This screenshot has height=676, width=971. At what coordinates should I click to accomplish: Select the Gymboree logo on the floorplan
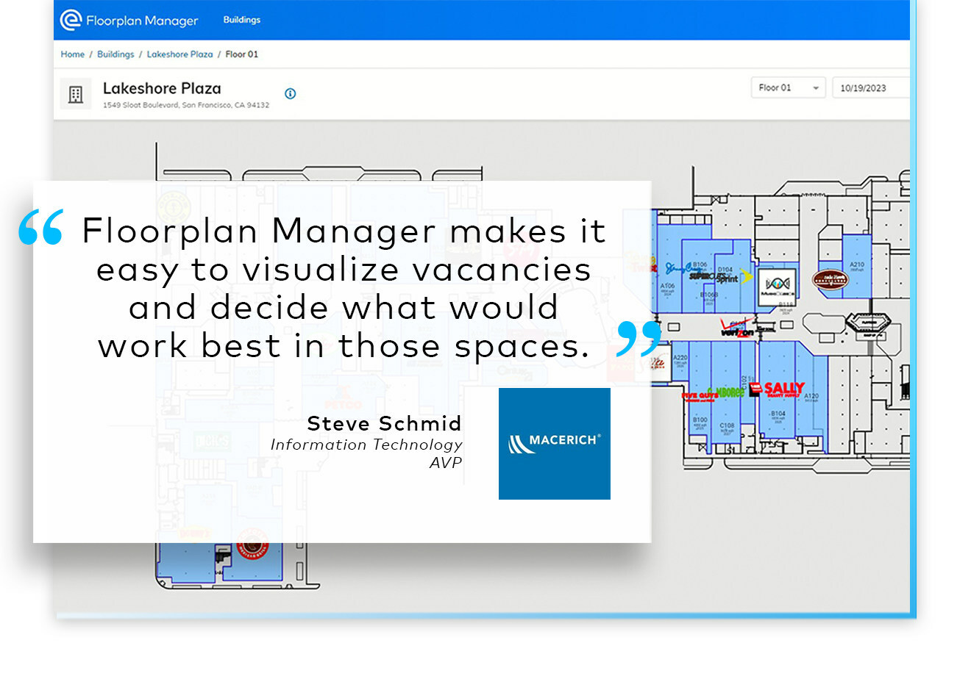click(726, 392)
